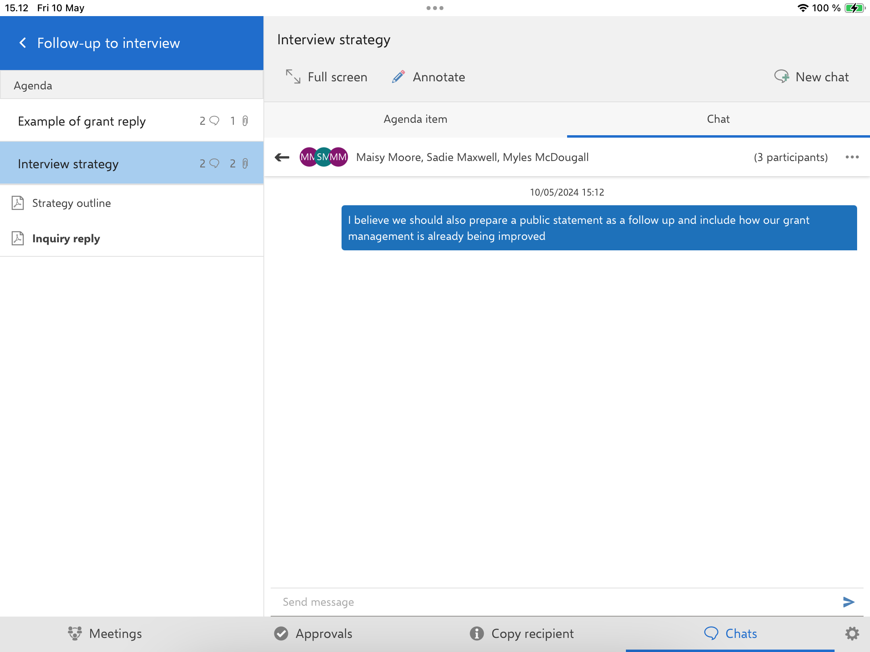Screen dimensions: 870x652
Task: Open the Inquiry reply document
Action: [66, 239]
